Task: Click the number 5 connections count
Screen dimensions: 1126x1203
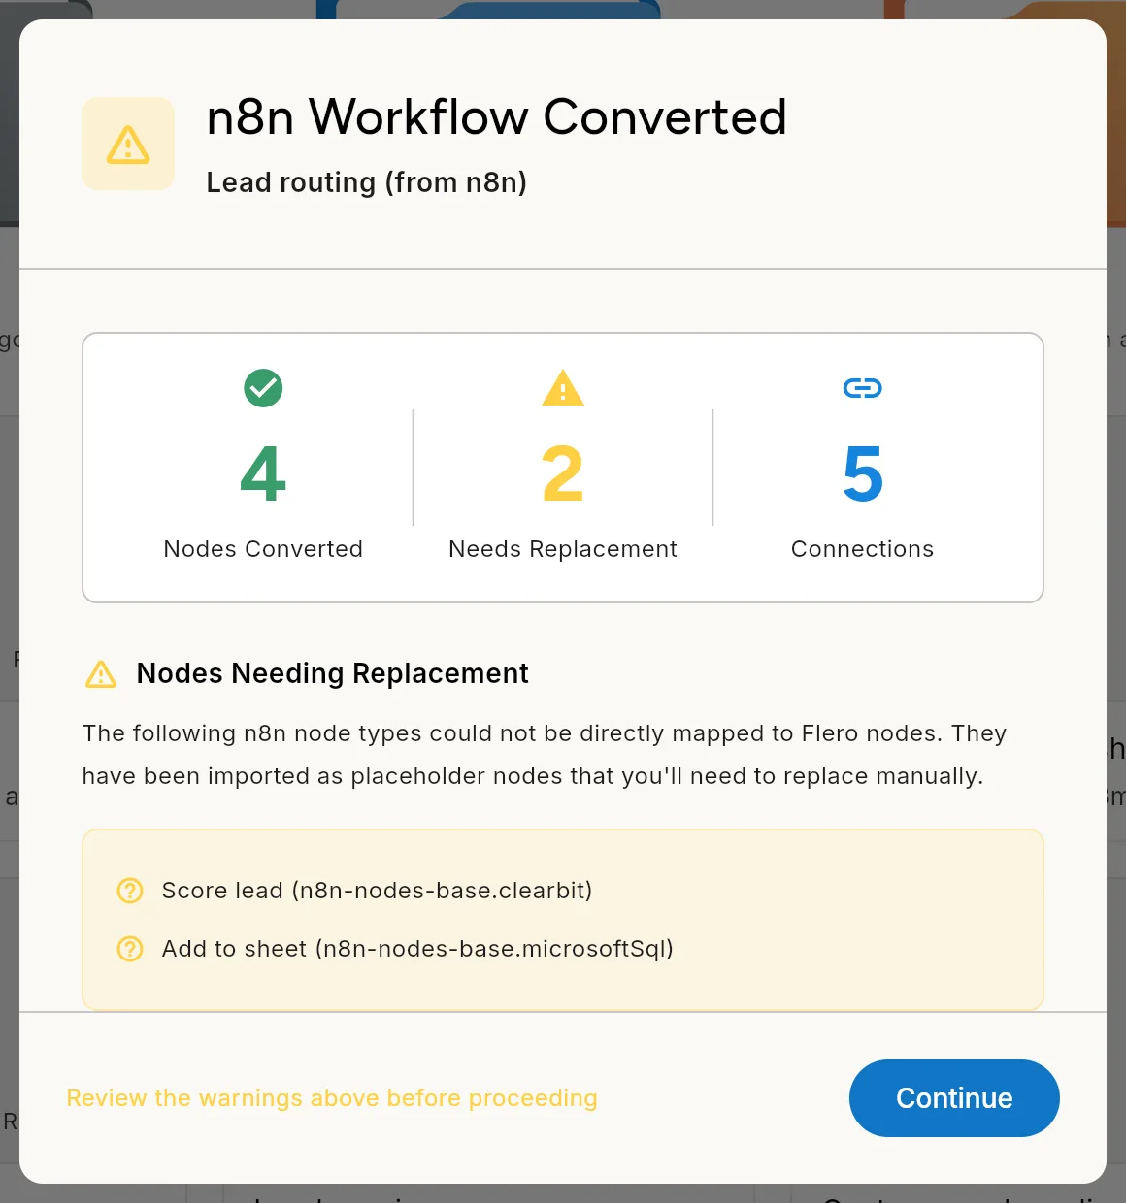Action: 863,474
